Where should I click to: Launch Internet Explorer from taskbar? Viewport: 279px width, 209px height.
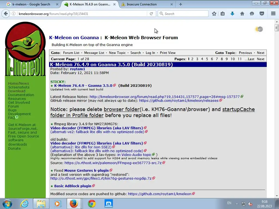(x=24, y=204)
